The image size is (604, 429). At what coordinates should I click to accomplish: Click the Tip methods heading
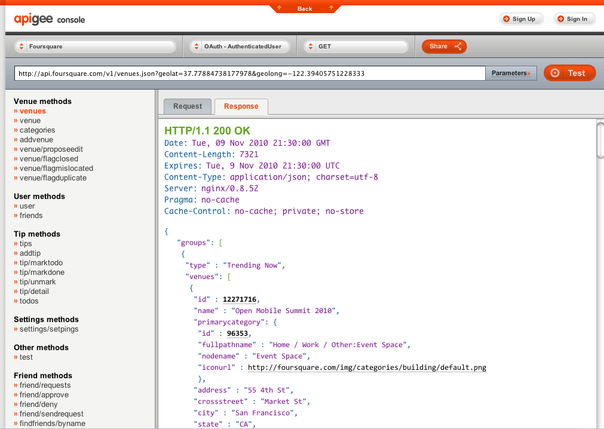point(37,234)
